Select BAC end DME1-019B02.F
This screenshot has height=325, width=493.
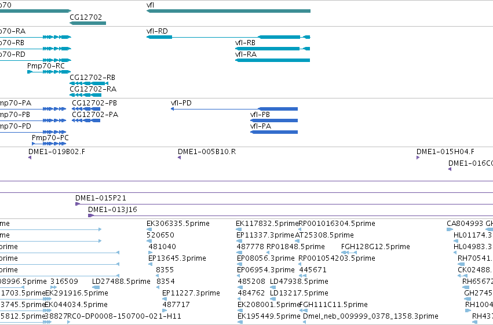click(x=57, y=152)
